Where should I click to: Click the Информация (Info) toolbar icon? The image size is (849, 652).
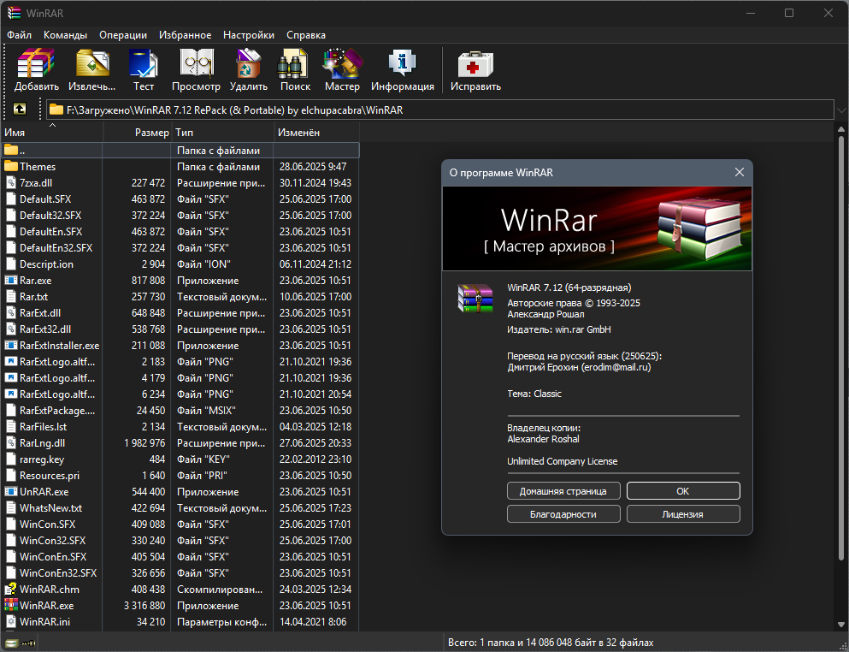coord(403,69)
